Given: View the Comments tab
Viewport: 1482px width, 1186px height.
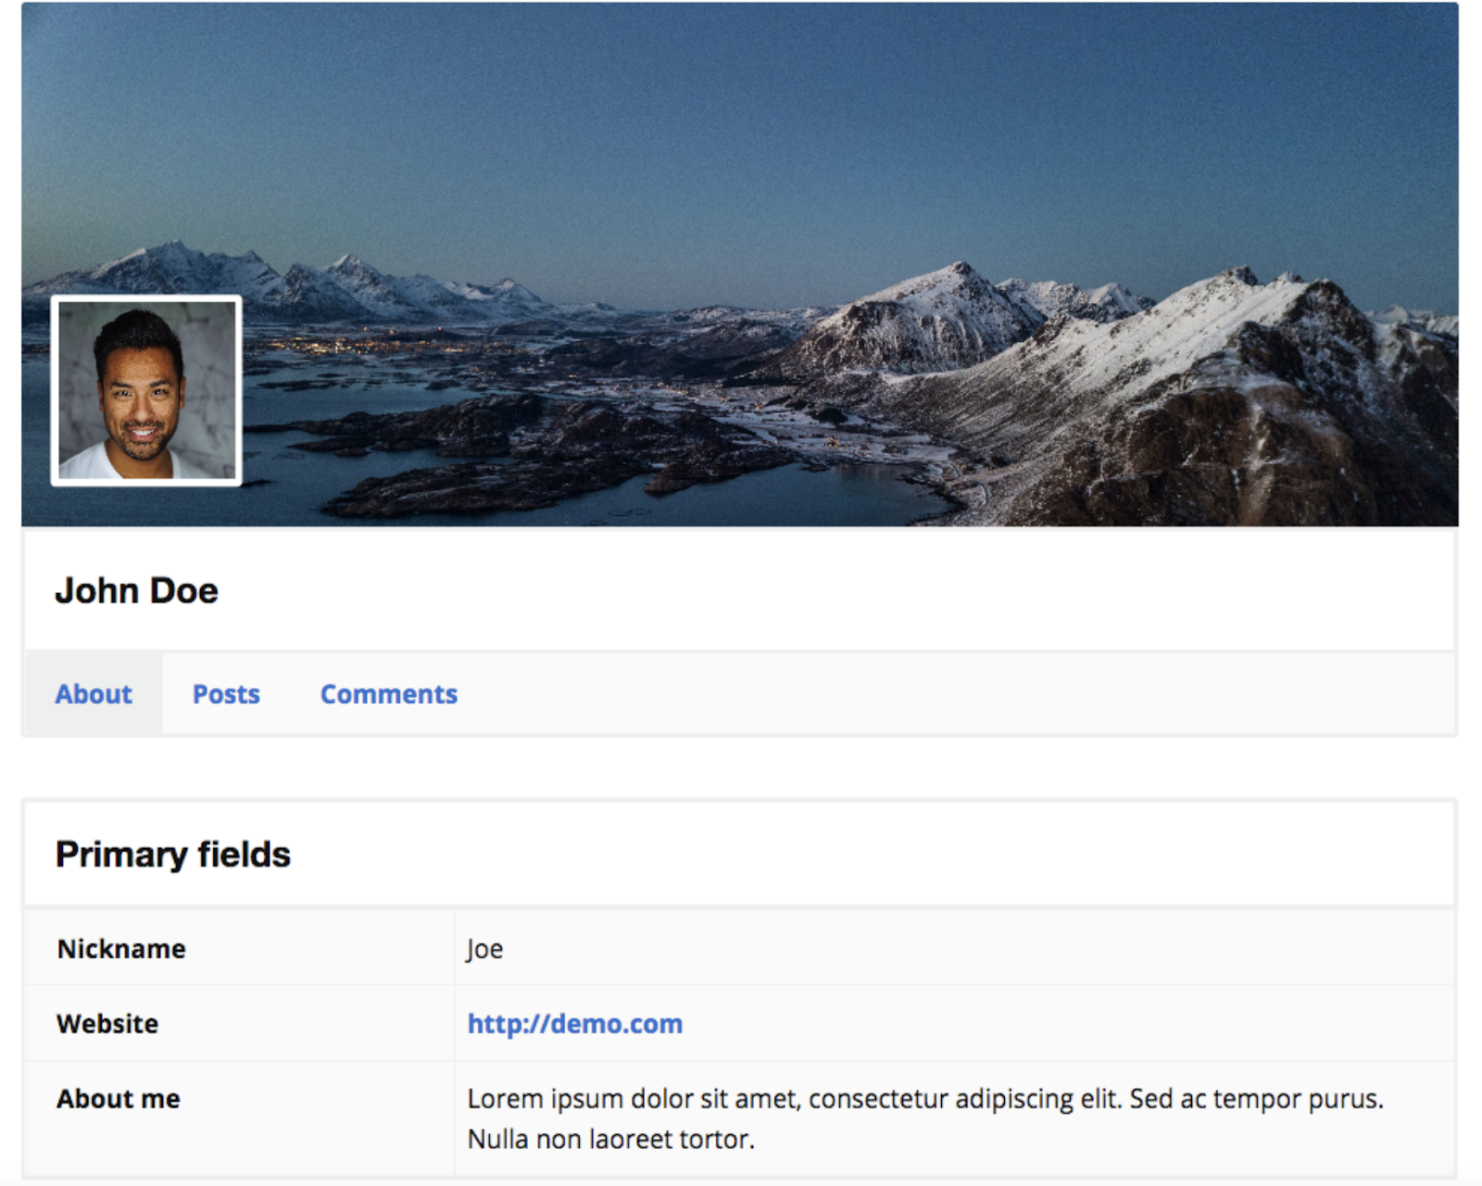Looking at the screenshot, I should click(x=388, y=694).
